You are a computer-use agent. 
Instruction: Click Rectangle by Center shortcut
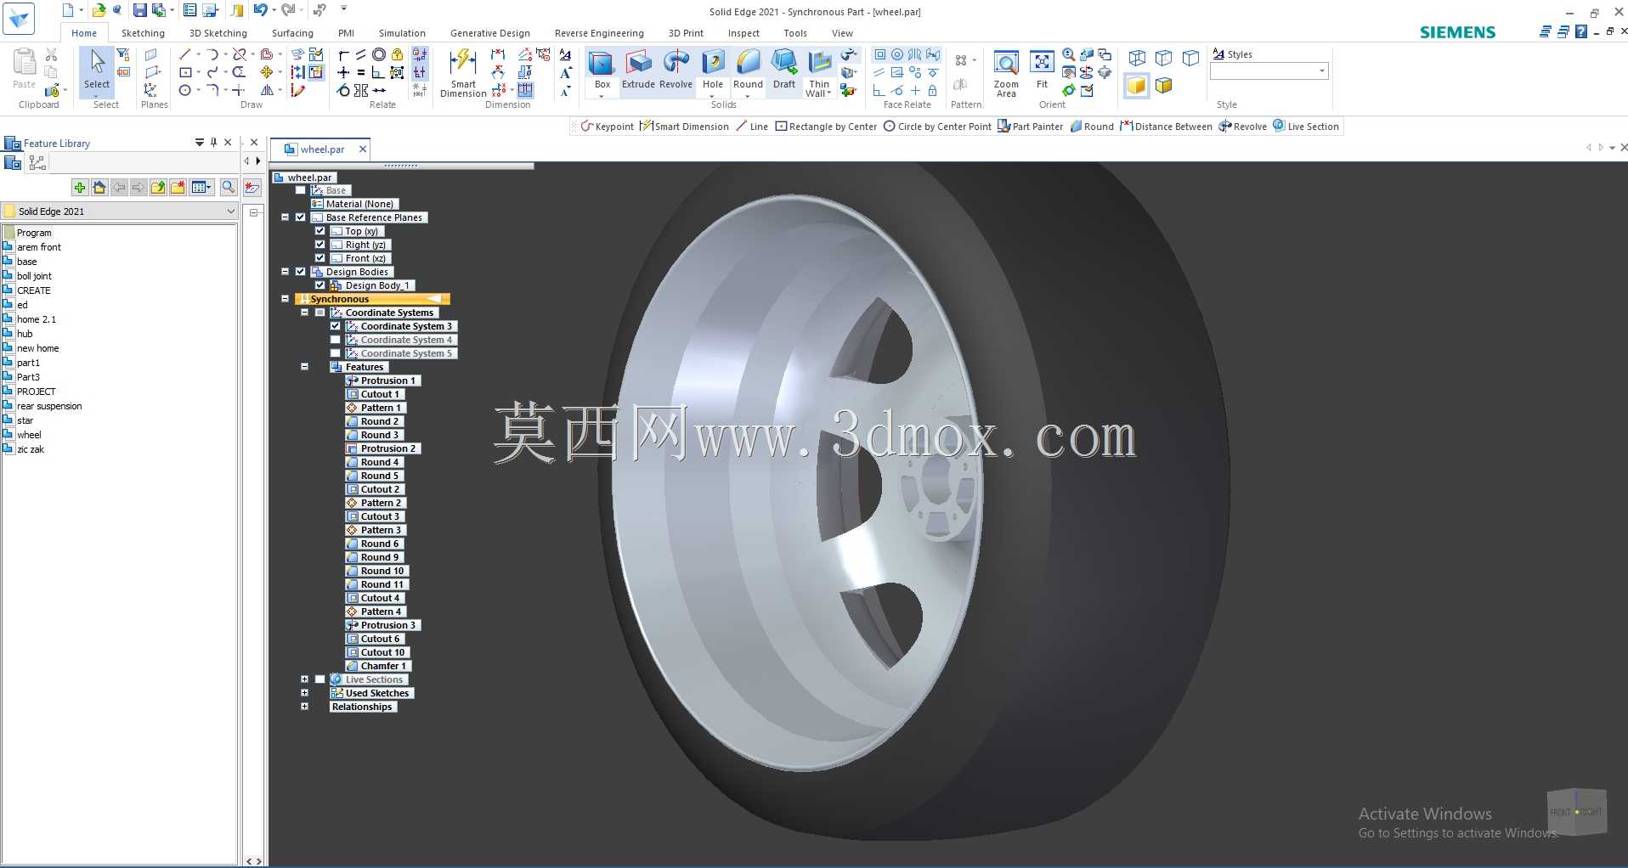point(826,127)
